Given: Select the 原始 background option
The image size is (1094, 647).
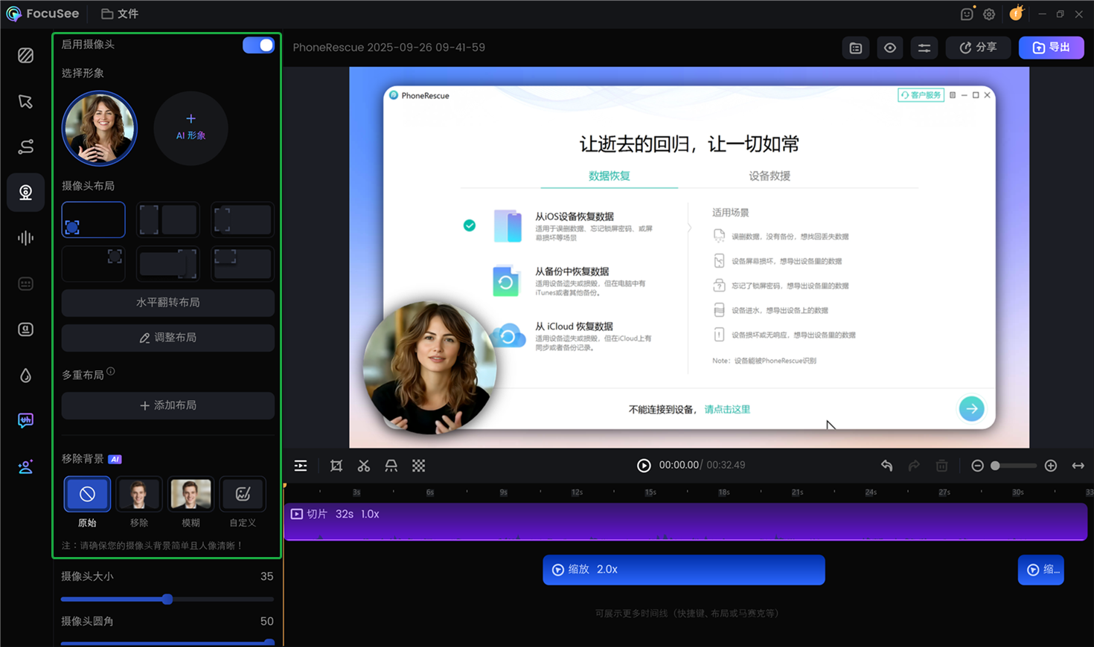Looking at the screenshot, I should click(87, 495).
